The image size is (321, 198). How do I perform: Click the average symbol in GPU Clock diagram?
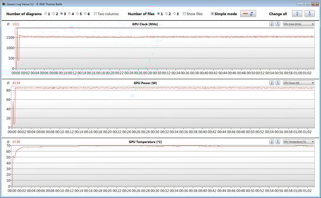tap(8, 24)
